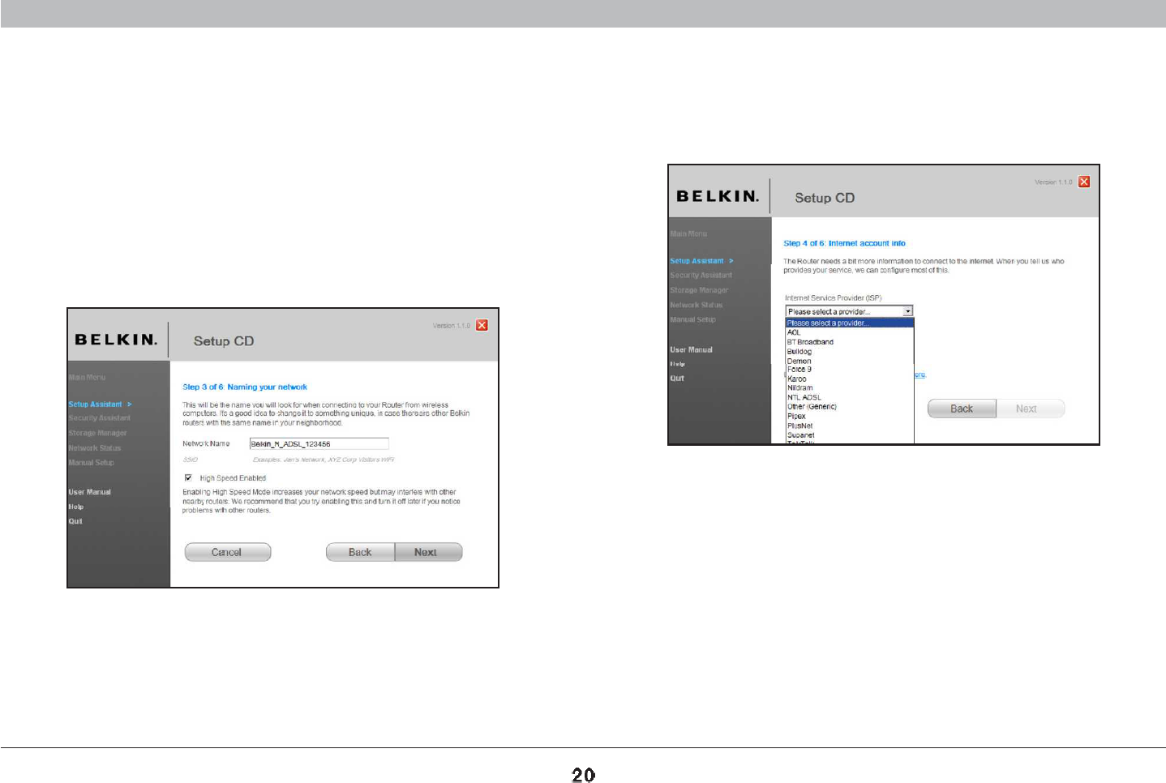This screenshot has width=1166, height=783.
Task: Select Setup Assistant in the Step 4 window sidebar
Action: pos(701,261)
